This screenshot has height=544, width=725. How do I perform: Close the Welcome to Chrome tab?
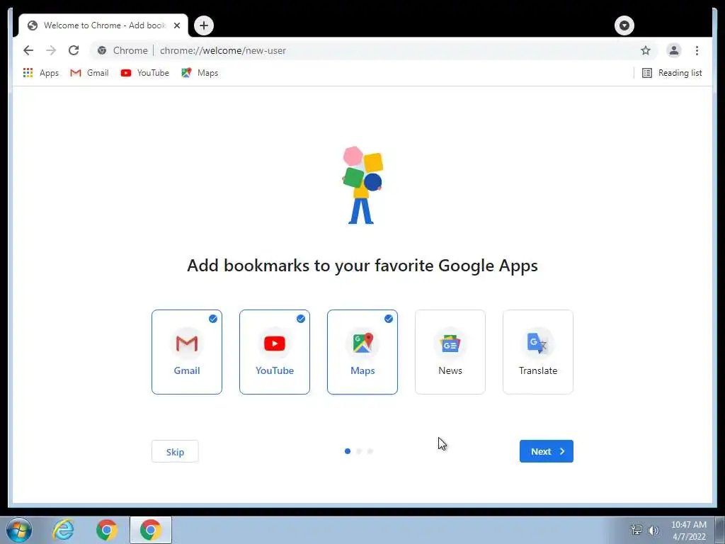[176, 25]
